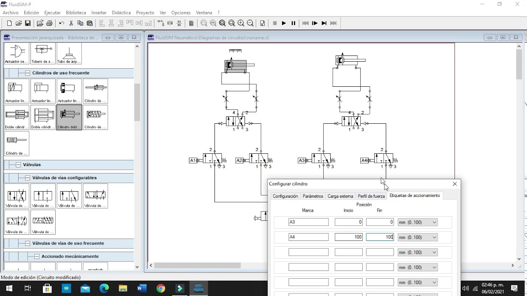Screen dimensions: 527x296
Task: Open the mm unit dropdown in A4 row
Action: [x=417, y=237]
